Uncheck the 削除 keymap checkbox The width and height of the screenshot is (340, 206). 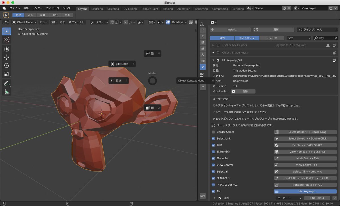[x=213, y=145]
